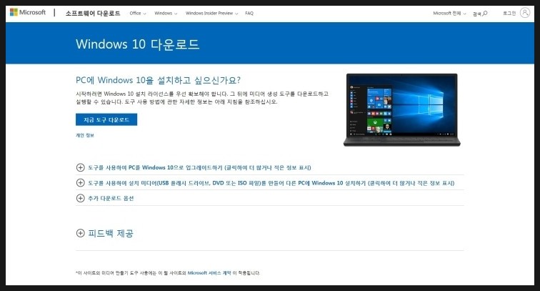
Task: Expand the USB/DVD/ISO installation media section
Action: (x=271, y=183)
